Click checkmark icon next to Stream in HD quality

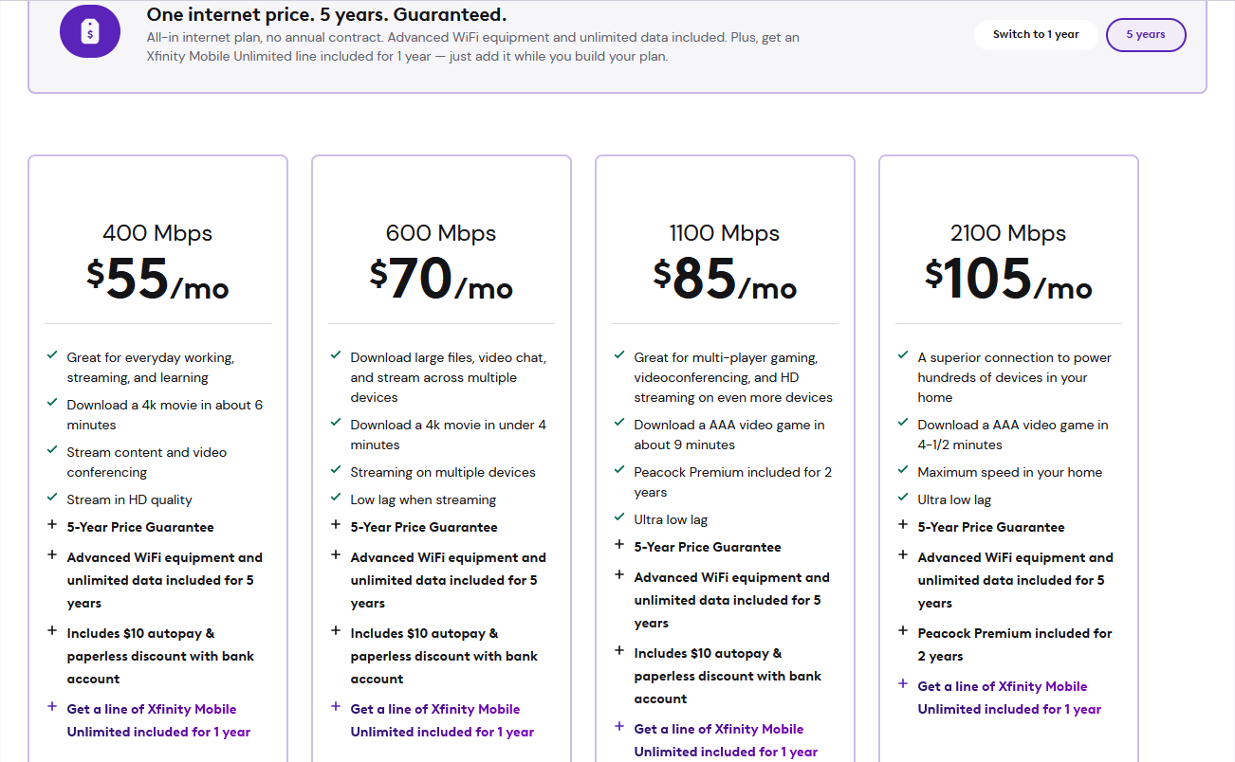point(52,499)
